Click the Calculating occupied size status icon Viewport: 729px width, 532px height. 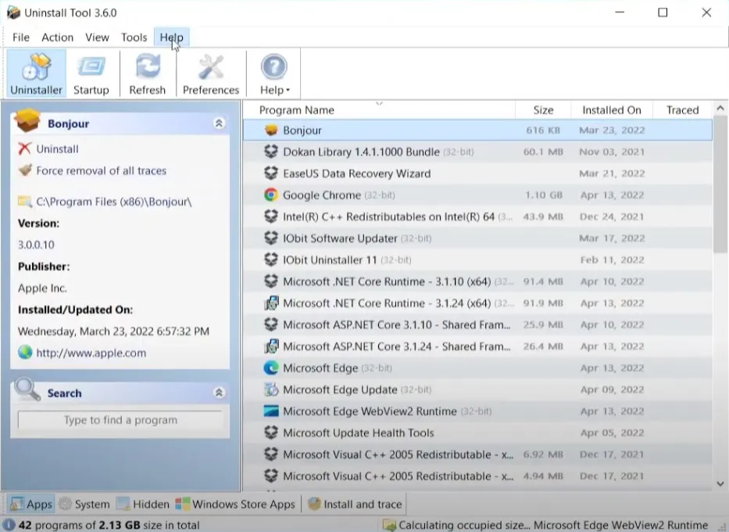389,526
